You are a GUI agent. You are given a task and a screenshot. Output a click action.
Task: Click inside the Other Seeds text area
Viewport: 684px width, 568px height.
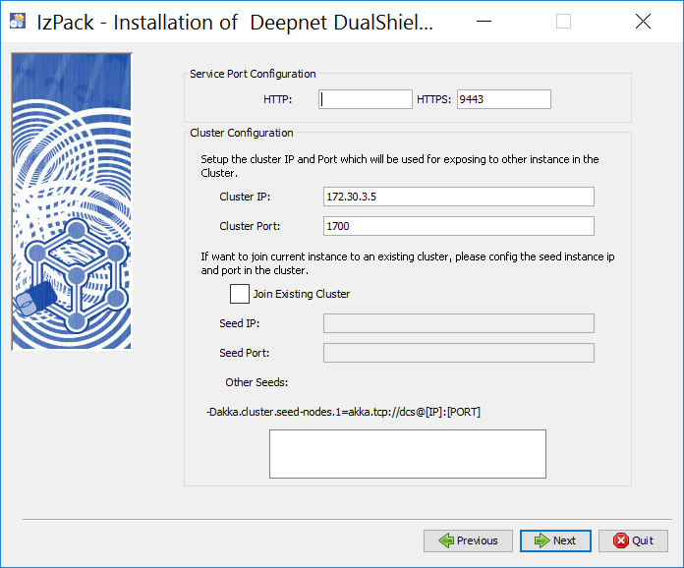tap(408, 453)
